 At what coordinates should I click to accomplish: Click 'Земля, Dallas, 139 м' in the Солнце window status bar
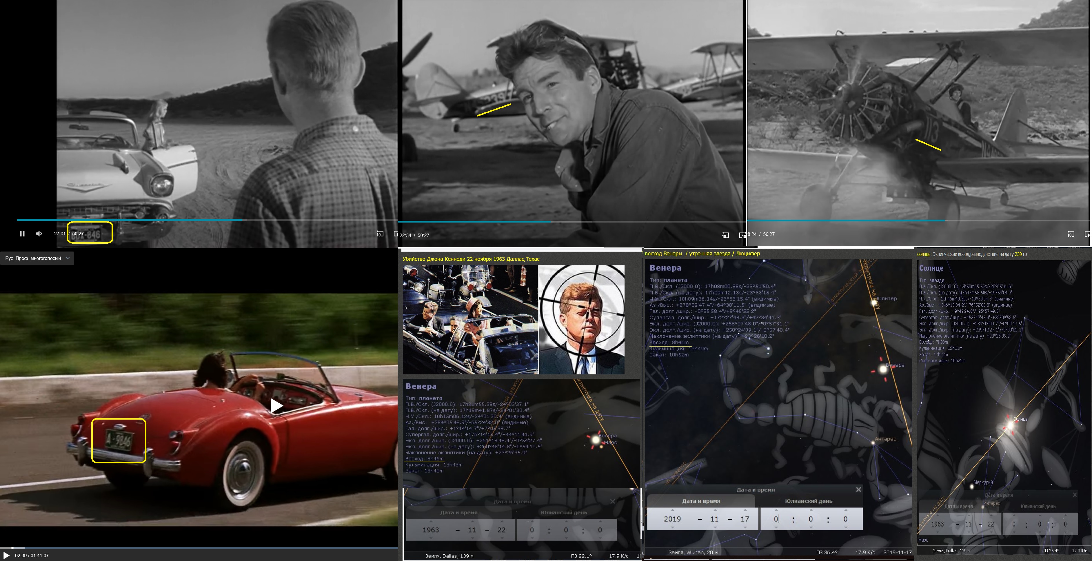[x=951, y=551]
